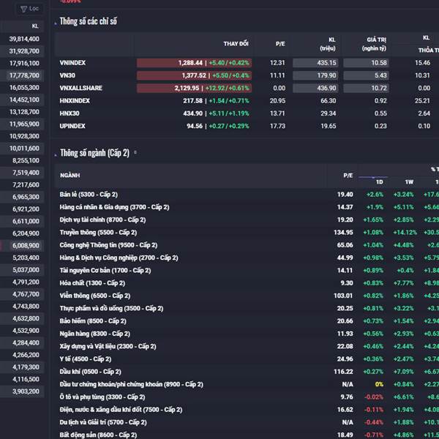Click VN30 change bar showing 1,377.52

194,75
